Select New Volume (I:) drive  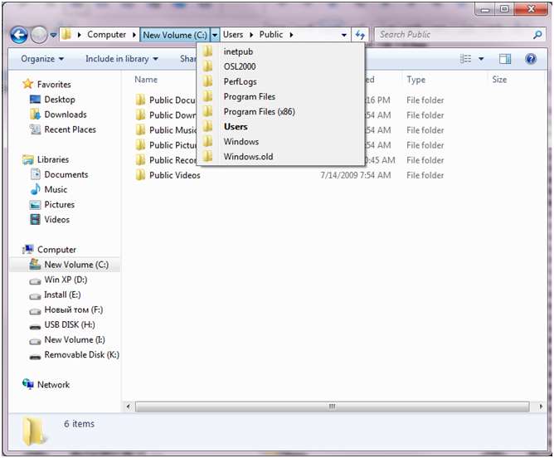[75, 340]
